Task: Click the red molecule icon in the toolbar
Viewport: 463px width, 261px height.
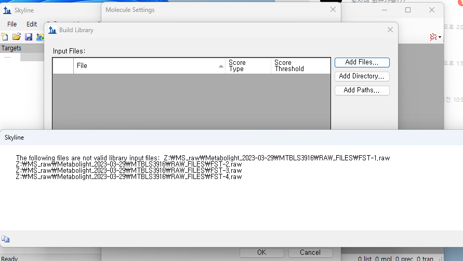Action: click(432, 37)
